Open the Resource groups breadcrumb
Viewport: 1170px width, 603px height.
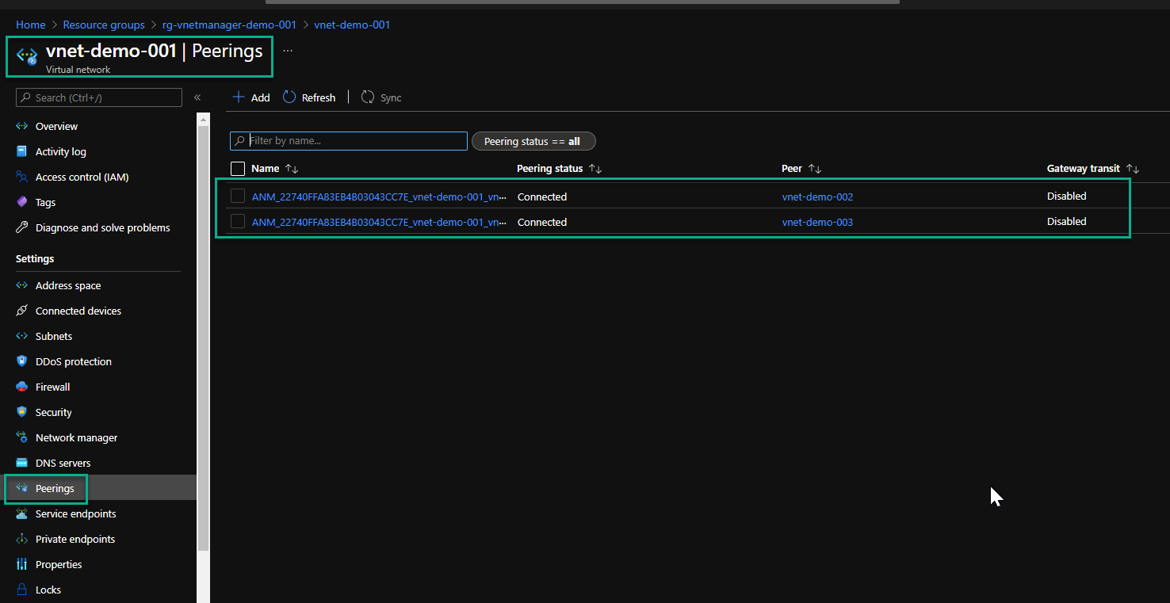[x=104, y=25]
